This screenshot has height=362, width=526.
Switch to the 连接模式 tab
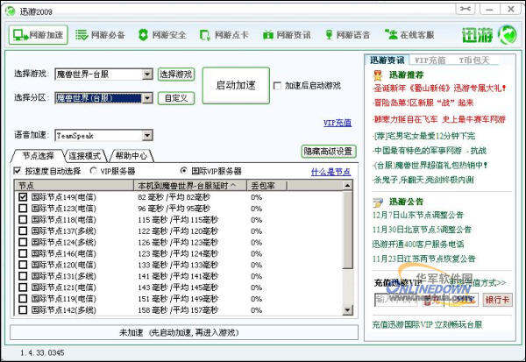tap(86, 156)
